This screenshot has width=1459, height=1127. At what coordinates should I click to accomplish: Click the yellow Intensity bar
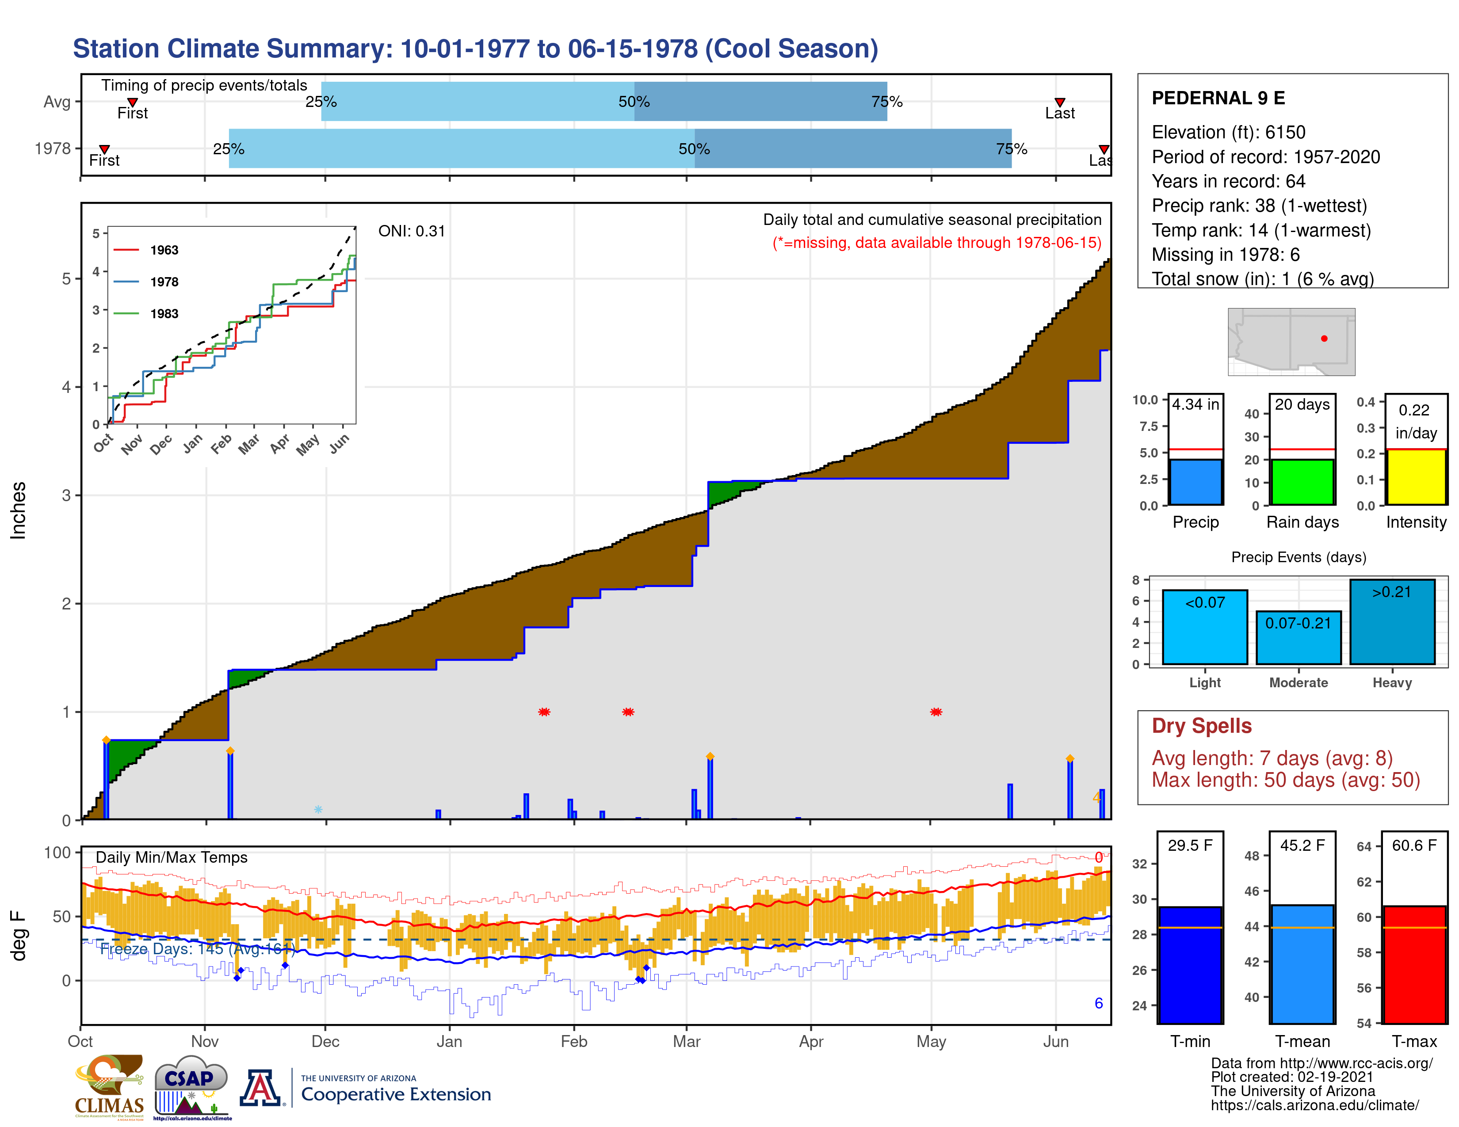[1416, 477]
